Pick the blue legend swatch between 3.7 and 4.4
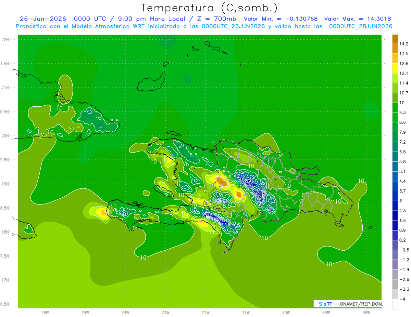 [395, 186]
